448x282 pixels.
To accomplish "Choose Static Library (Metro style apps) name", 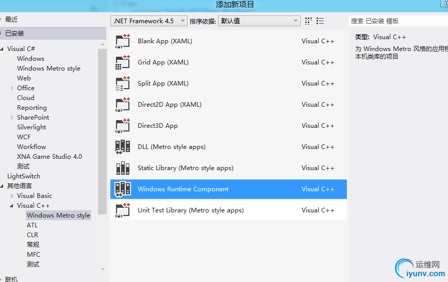I will pos(186,168).
